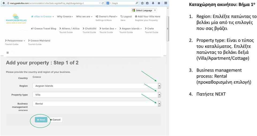Click the Logout link
The image size is (257, 136).
tap(126, 16)
